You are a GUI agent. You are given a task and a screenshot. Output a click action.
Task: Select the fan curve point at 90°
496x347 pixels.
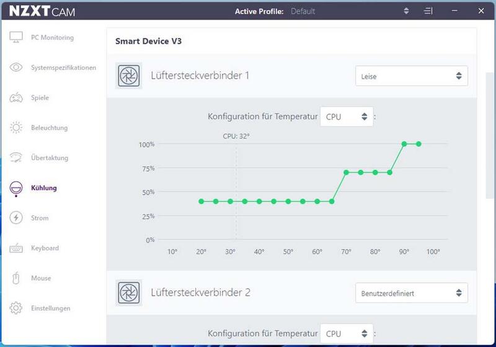(404, 144)
